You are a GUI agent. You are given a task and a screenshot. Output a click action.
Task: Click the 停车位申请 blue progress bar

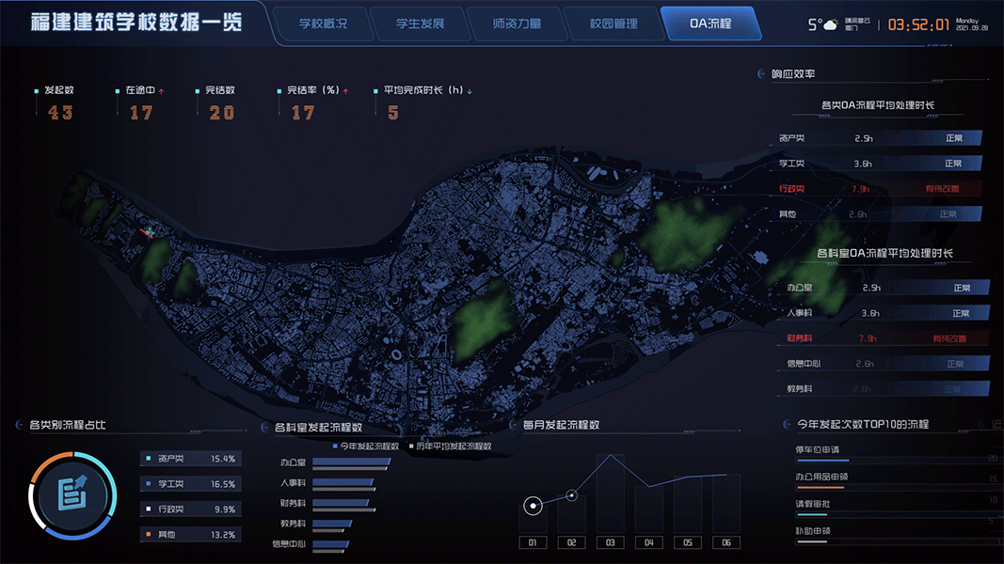point(822,461)
